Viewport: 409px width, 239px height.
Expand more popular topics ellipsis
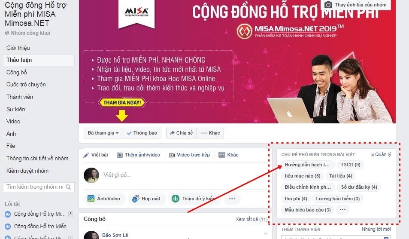(x=342, y=209)
